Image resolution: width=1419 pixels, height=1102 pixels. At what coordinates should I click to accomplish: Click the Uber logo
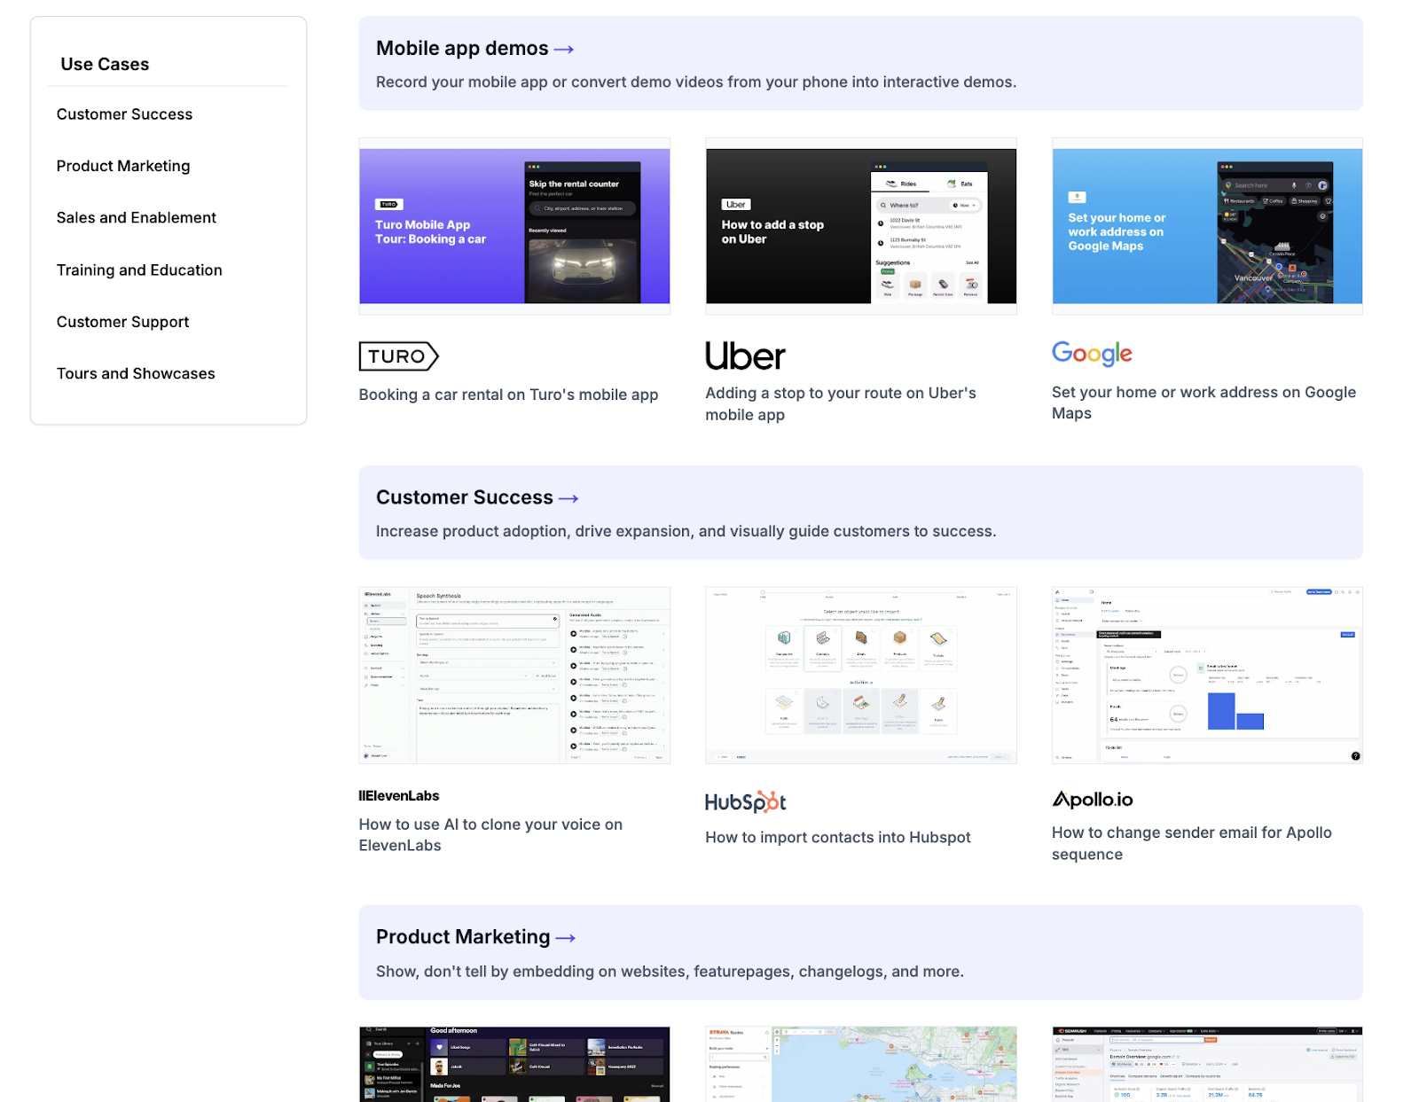point(746,356)
